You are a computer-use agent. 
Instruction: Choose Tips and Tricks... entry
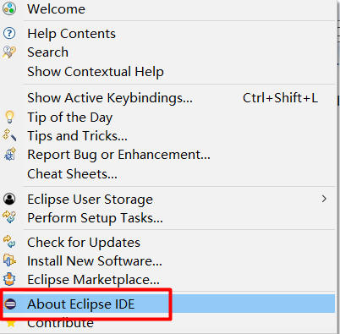tap(77, 136)
